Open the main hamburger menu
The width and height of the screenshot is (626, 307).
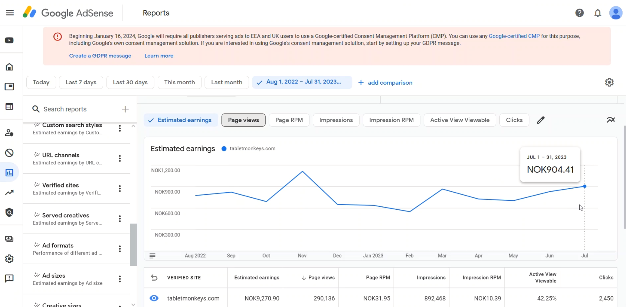click(10, 13)
